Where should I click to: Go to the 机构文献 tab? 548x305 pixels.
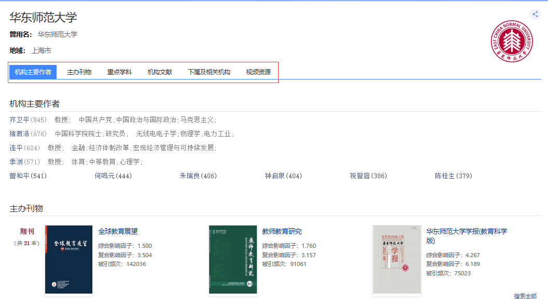(160, 72)
